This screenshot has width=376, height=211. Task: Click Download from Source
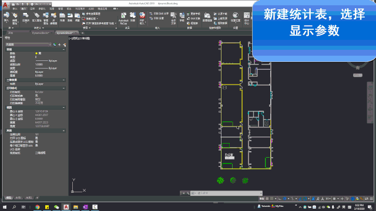220,14
